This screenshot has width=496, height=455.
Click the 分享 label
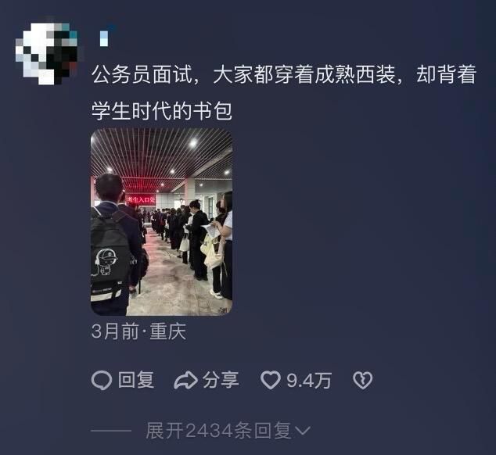[x=221, y=380]
